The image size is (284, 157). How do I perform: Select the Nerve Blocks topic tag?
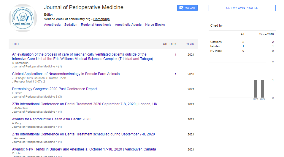pos(155,25)
